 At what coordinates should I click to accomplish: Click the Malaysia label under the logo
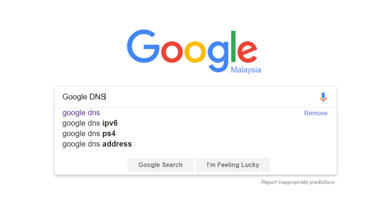tap(246, 70)
